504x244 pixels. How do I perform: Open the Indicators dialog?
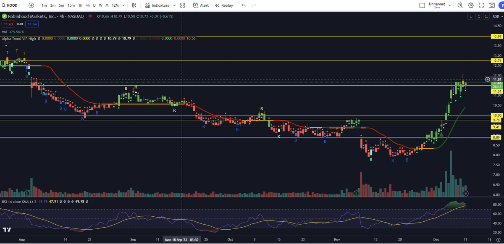pos(157,5)
